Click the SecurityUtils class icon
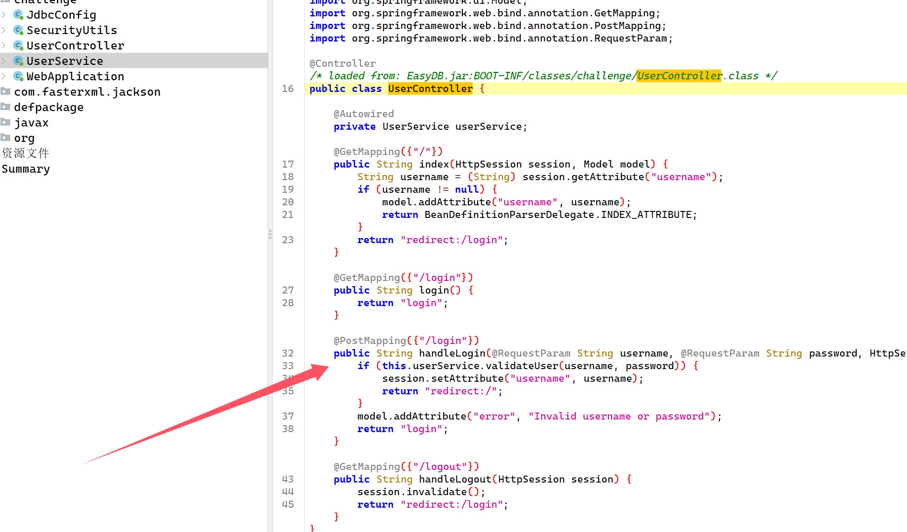The height and width of the screenshot is (532, 907). (18, 30)
